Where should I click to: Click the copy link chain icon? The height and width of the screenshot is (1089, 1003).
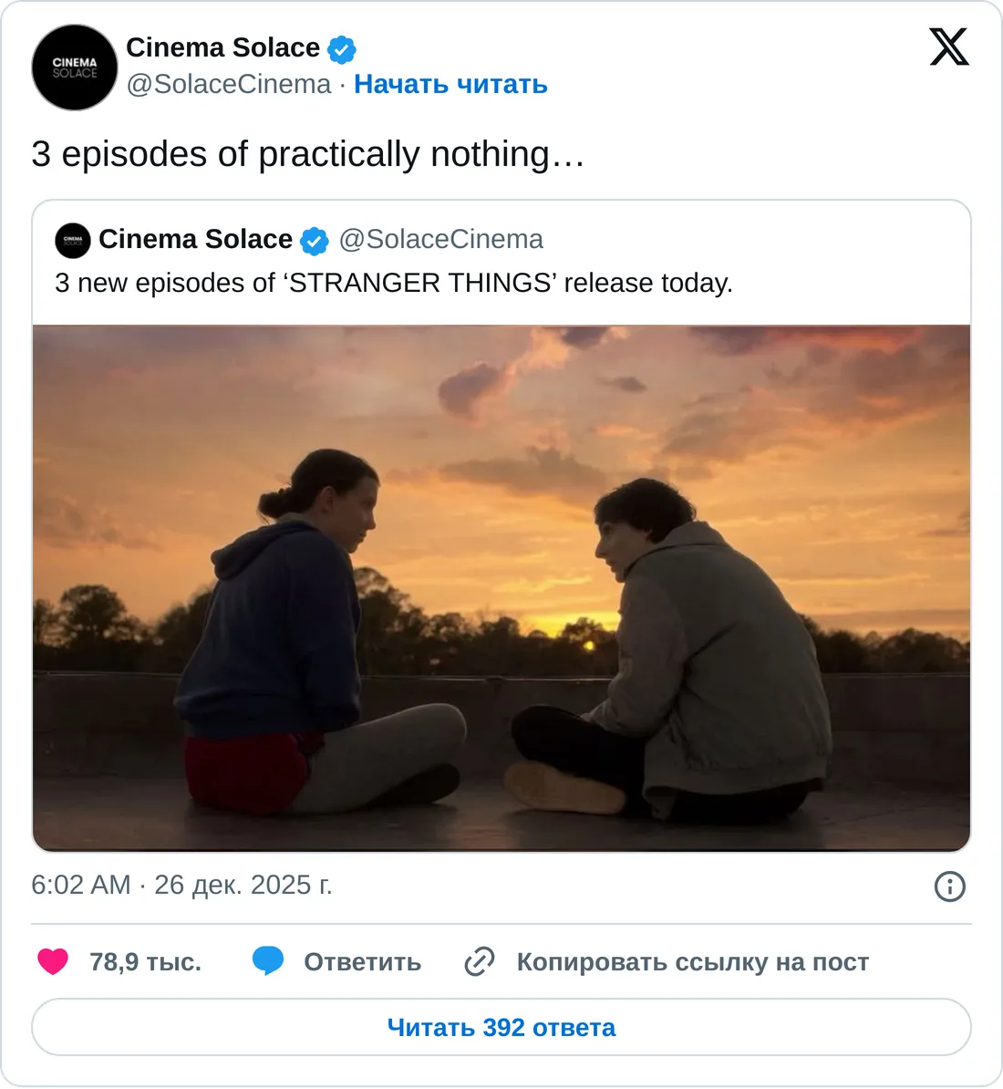point(480,961)
